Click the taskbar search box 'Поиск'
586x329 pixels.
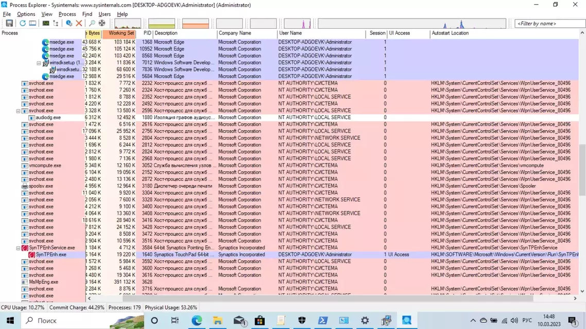[83, 320]
